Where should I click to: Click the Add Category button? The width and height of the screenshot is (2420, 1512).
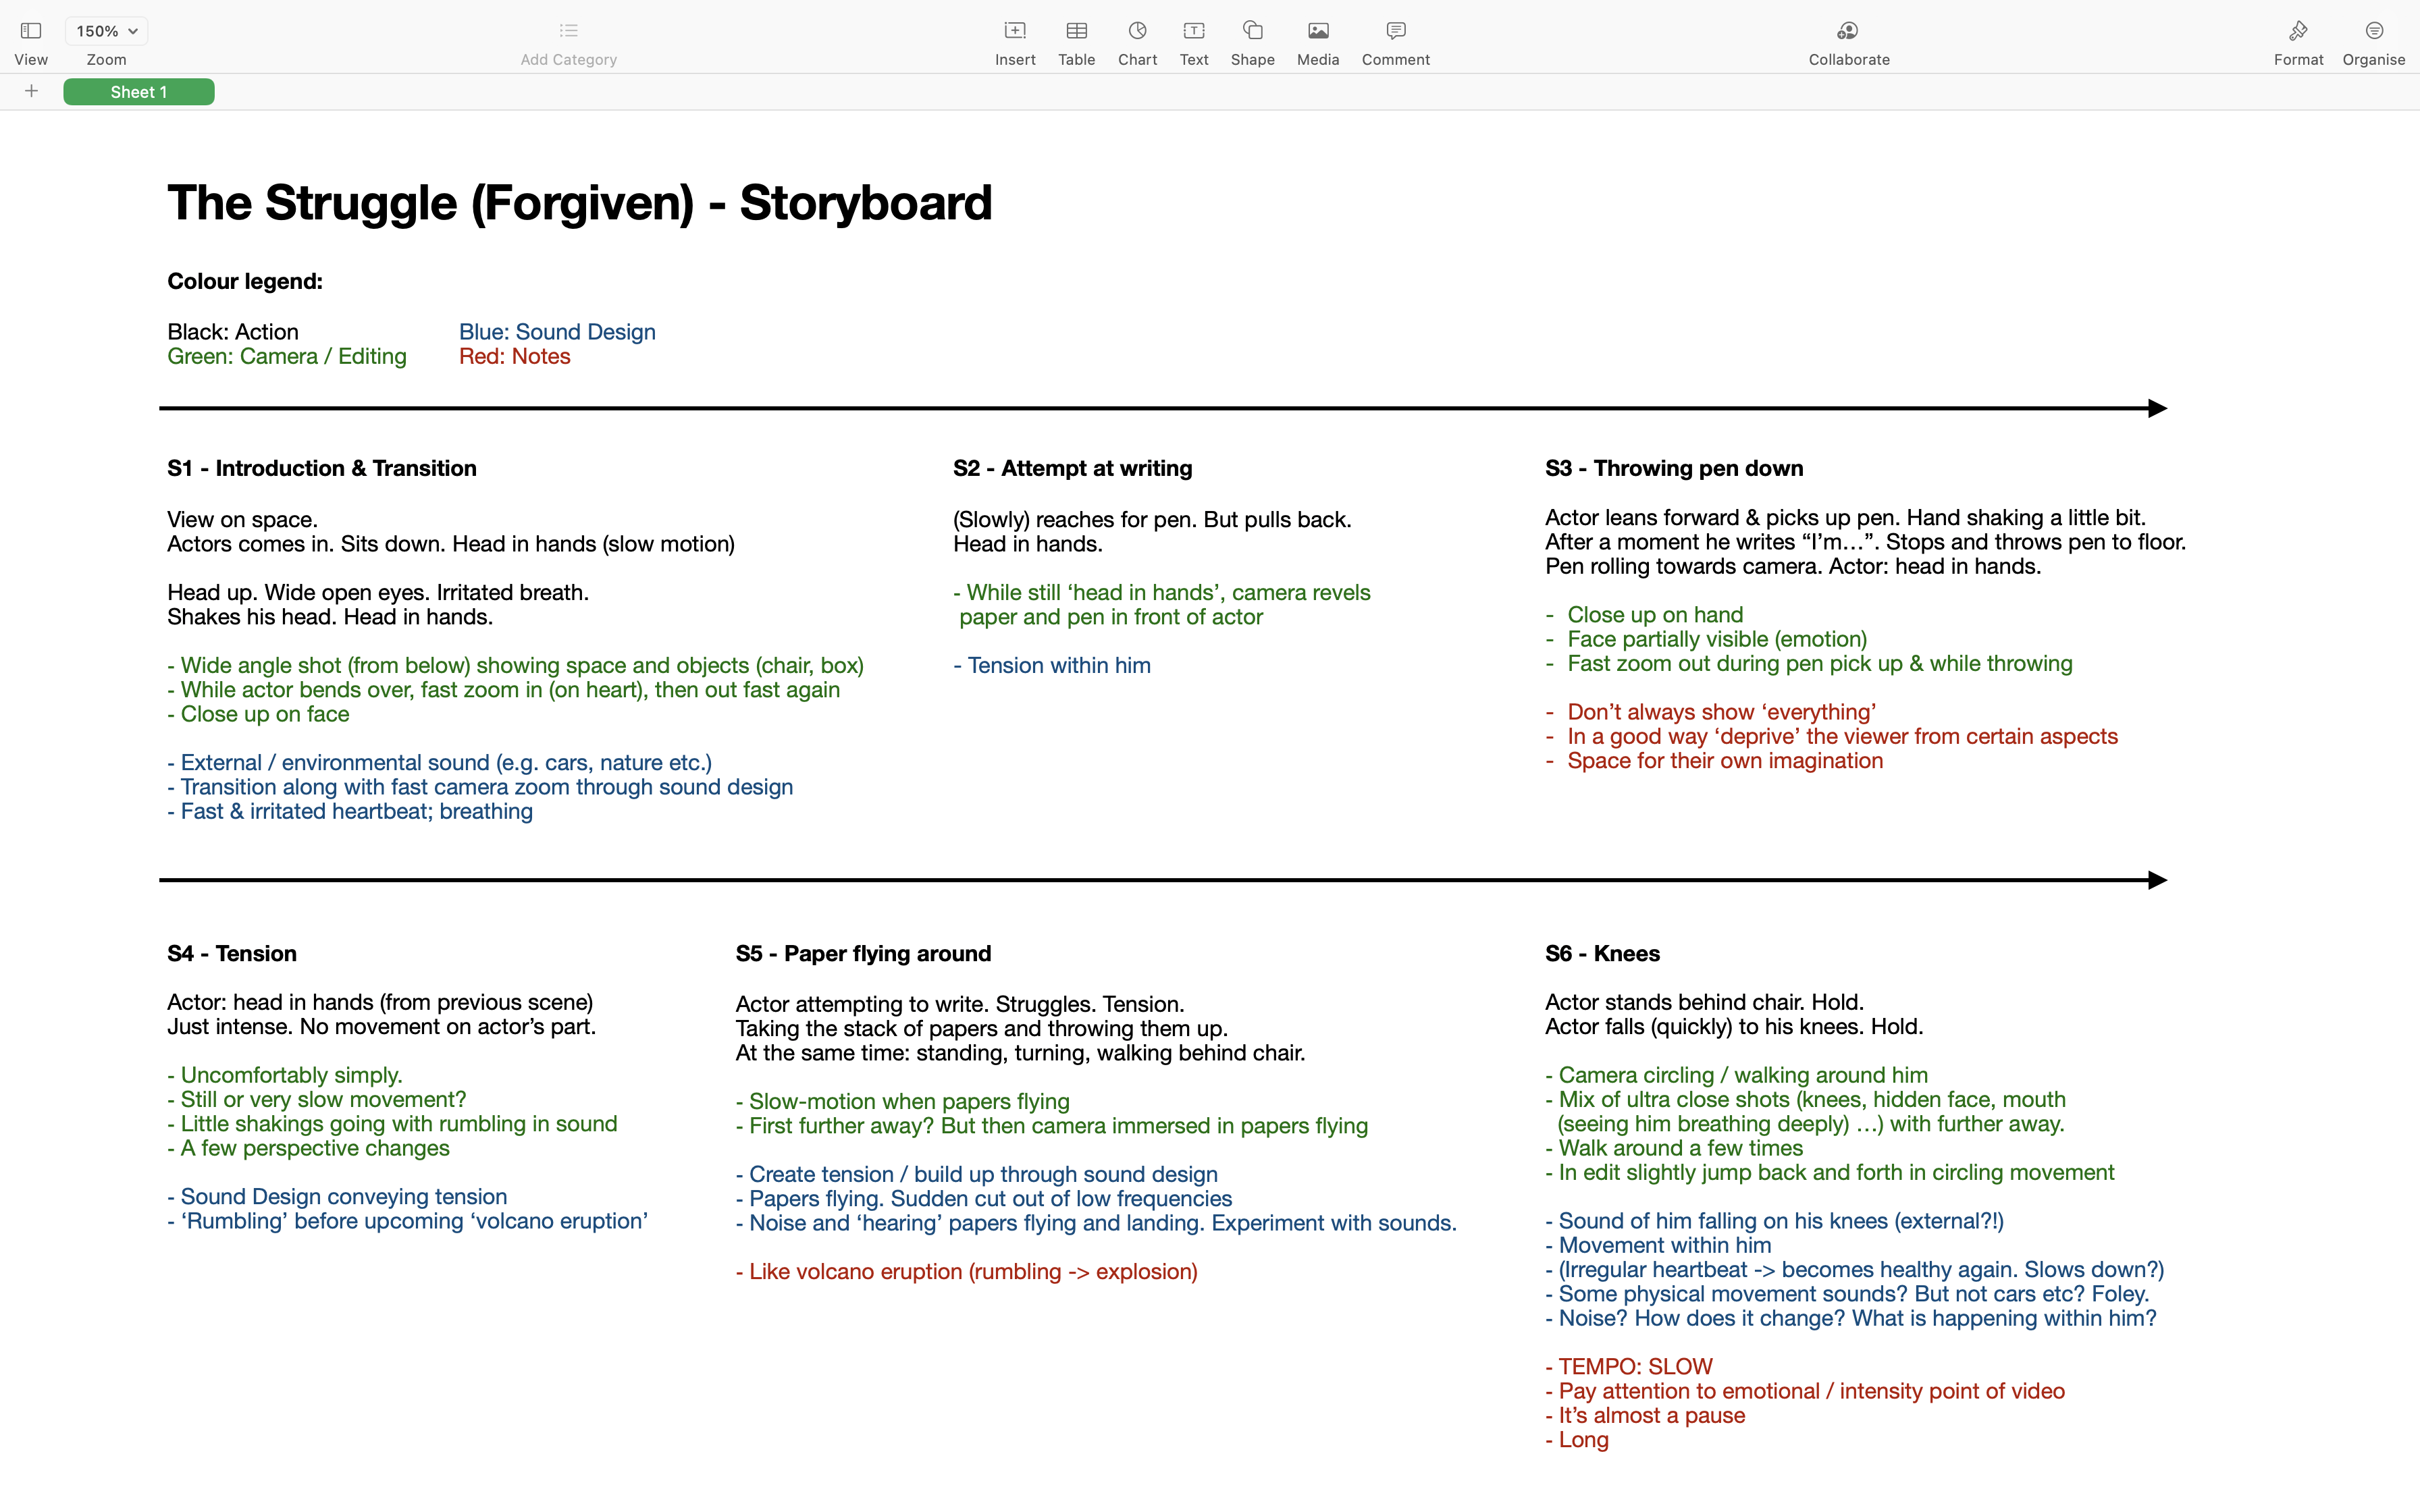(x=568, y=31)
